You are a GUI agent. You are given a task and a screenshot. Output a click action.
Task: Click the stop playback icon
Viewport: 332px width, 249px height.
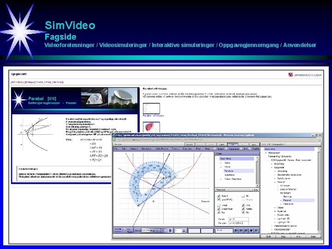click(x=251, y=231)
